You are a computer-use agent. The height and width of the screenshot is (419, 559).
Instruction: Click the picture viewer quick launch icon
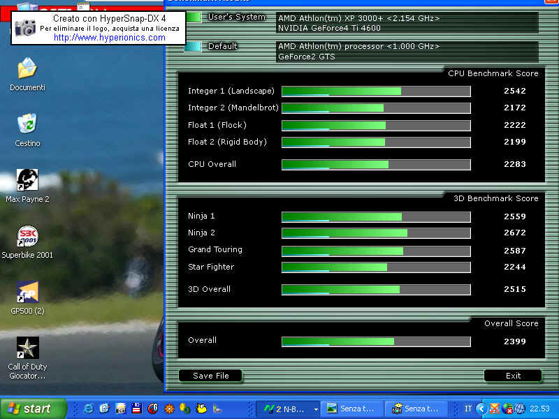point(120,409)
